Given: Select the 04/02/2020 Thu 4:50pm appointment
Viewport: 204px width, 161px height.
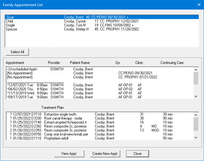Looking at the screenshot, I should [100, 89].
